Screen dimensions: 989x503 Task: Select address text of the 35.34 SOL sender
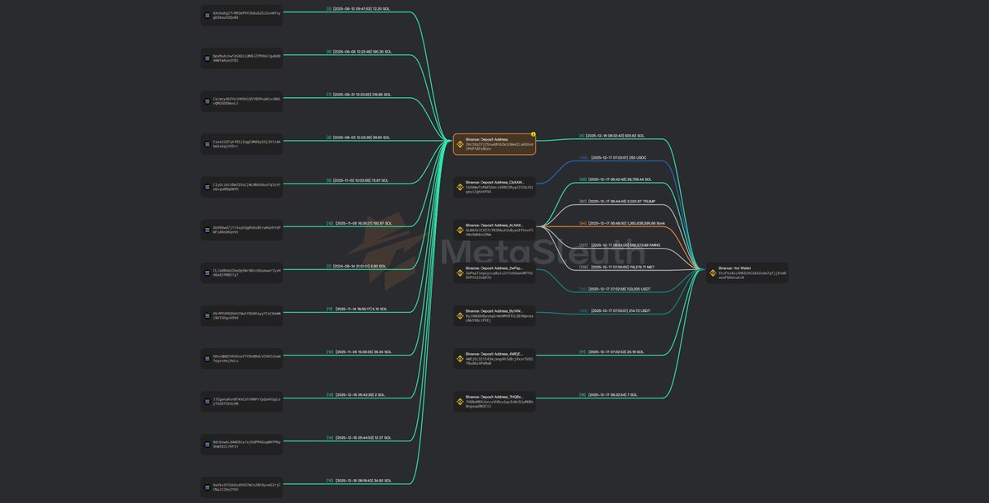(246, 358)
